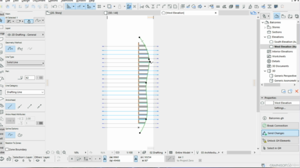Viewport: 300px width, 168px height.
Task: Open the 2D Drafting - General layer dropdown
Action: pos(25,35)
